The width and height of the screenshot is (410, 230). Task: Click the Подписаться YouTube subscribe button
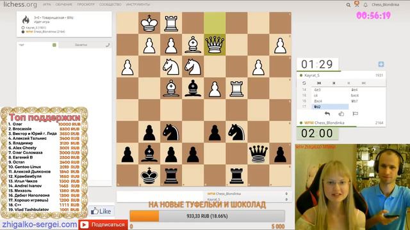pyautogui.click(x=103, y=224)
